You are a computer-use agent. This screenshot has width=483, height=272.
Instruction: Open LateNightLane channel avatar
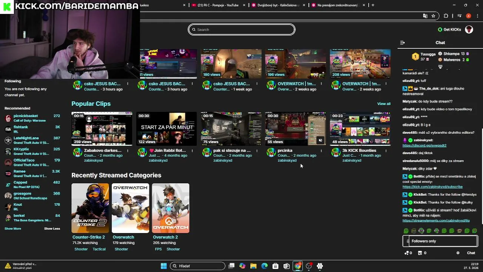[x=8, y=141]
